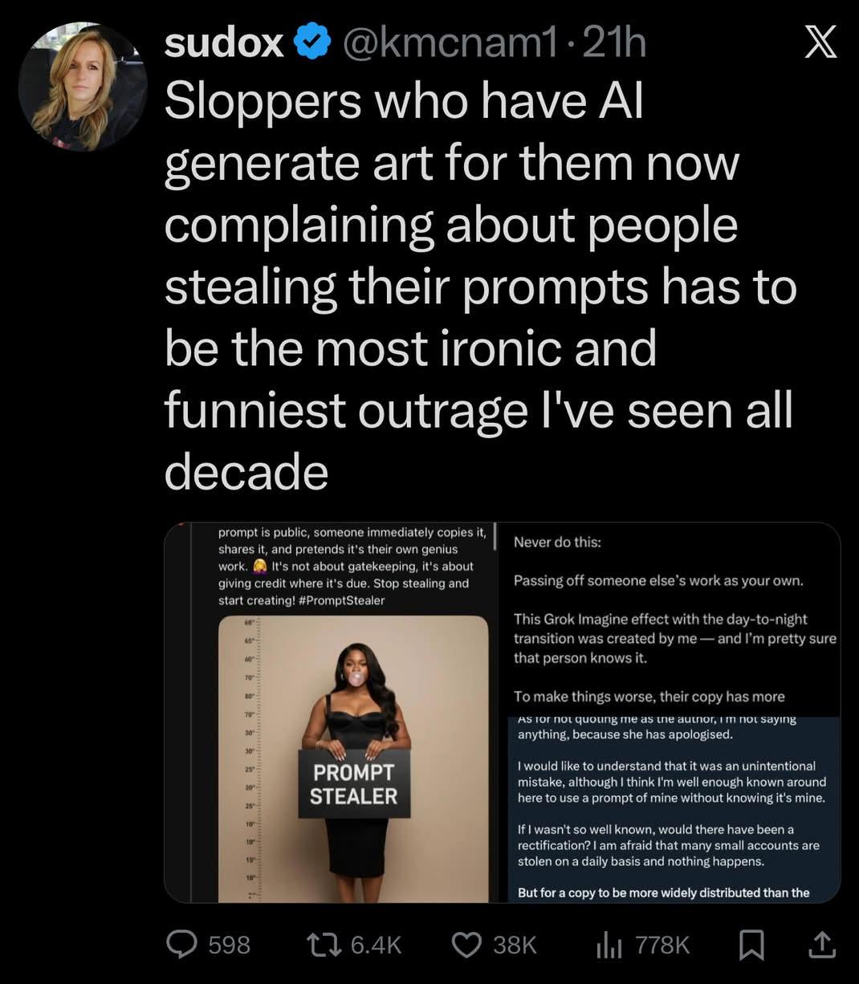This screenshot has width=859, height=984.
Task: Click the 6.4K reposts count
Action: pyautogui.click(x=376, y=945)
